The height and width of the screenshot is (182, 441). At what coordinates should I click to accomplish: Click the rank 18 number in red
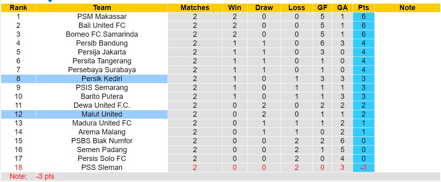coord(18,167)
